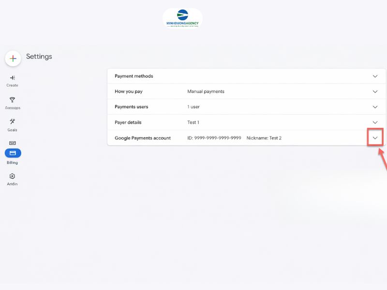The height and width of the screenshot is (290, 387).
Task: Expand the Payments users section
Action: (375, 107)
